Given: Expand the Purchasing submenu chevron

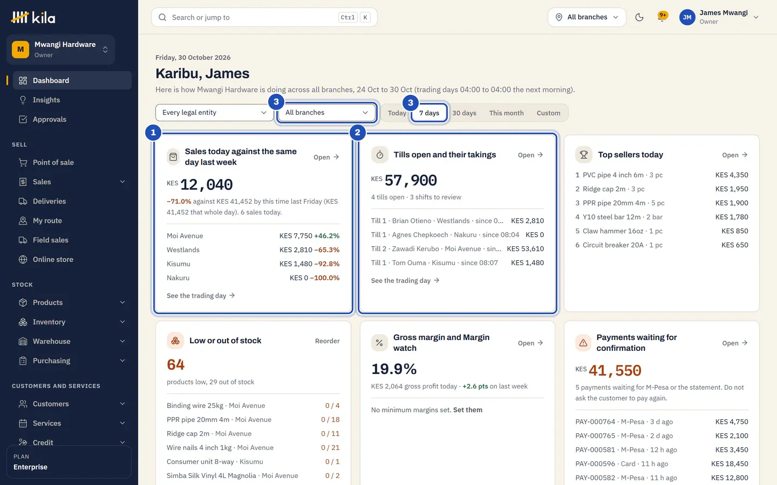Looking at the screenshot, I should pyautogui.click(x=122, y=361).
